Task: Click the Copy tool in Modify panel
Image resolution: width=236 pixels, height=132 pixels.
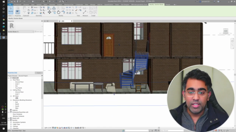Action: click(54, 12)
